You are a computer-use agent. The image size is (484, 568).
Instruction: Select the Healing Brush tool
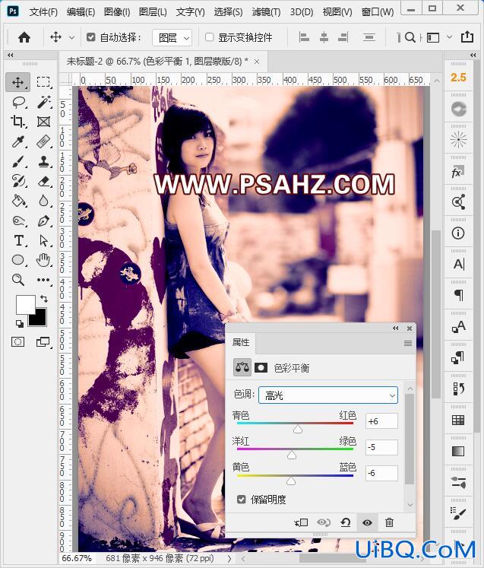click(x=43, y=141)
